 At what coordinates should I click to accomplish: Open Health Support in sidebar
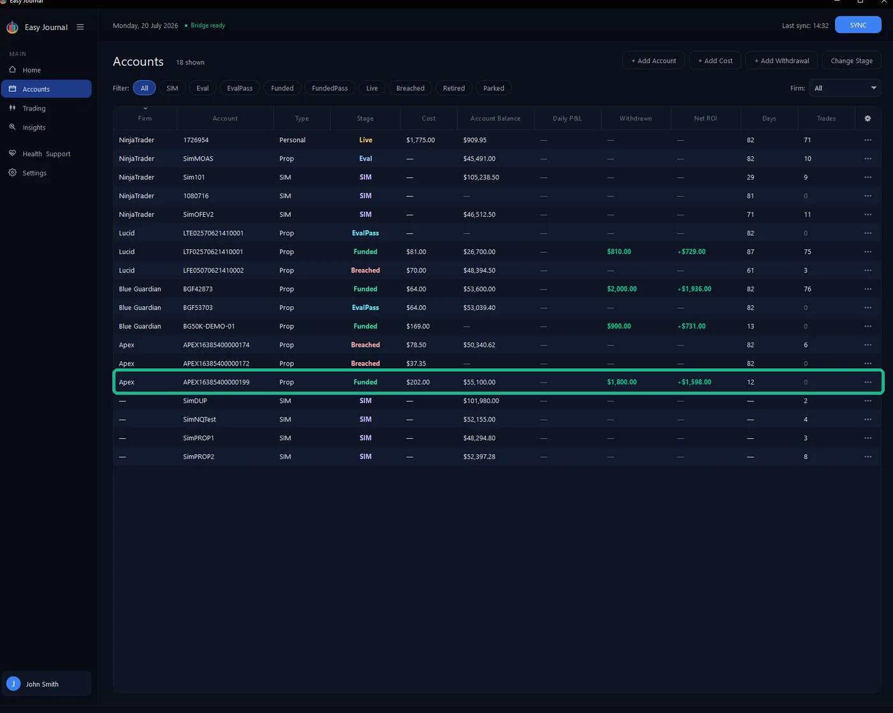click(x=46, y=154)
